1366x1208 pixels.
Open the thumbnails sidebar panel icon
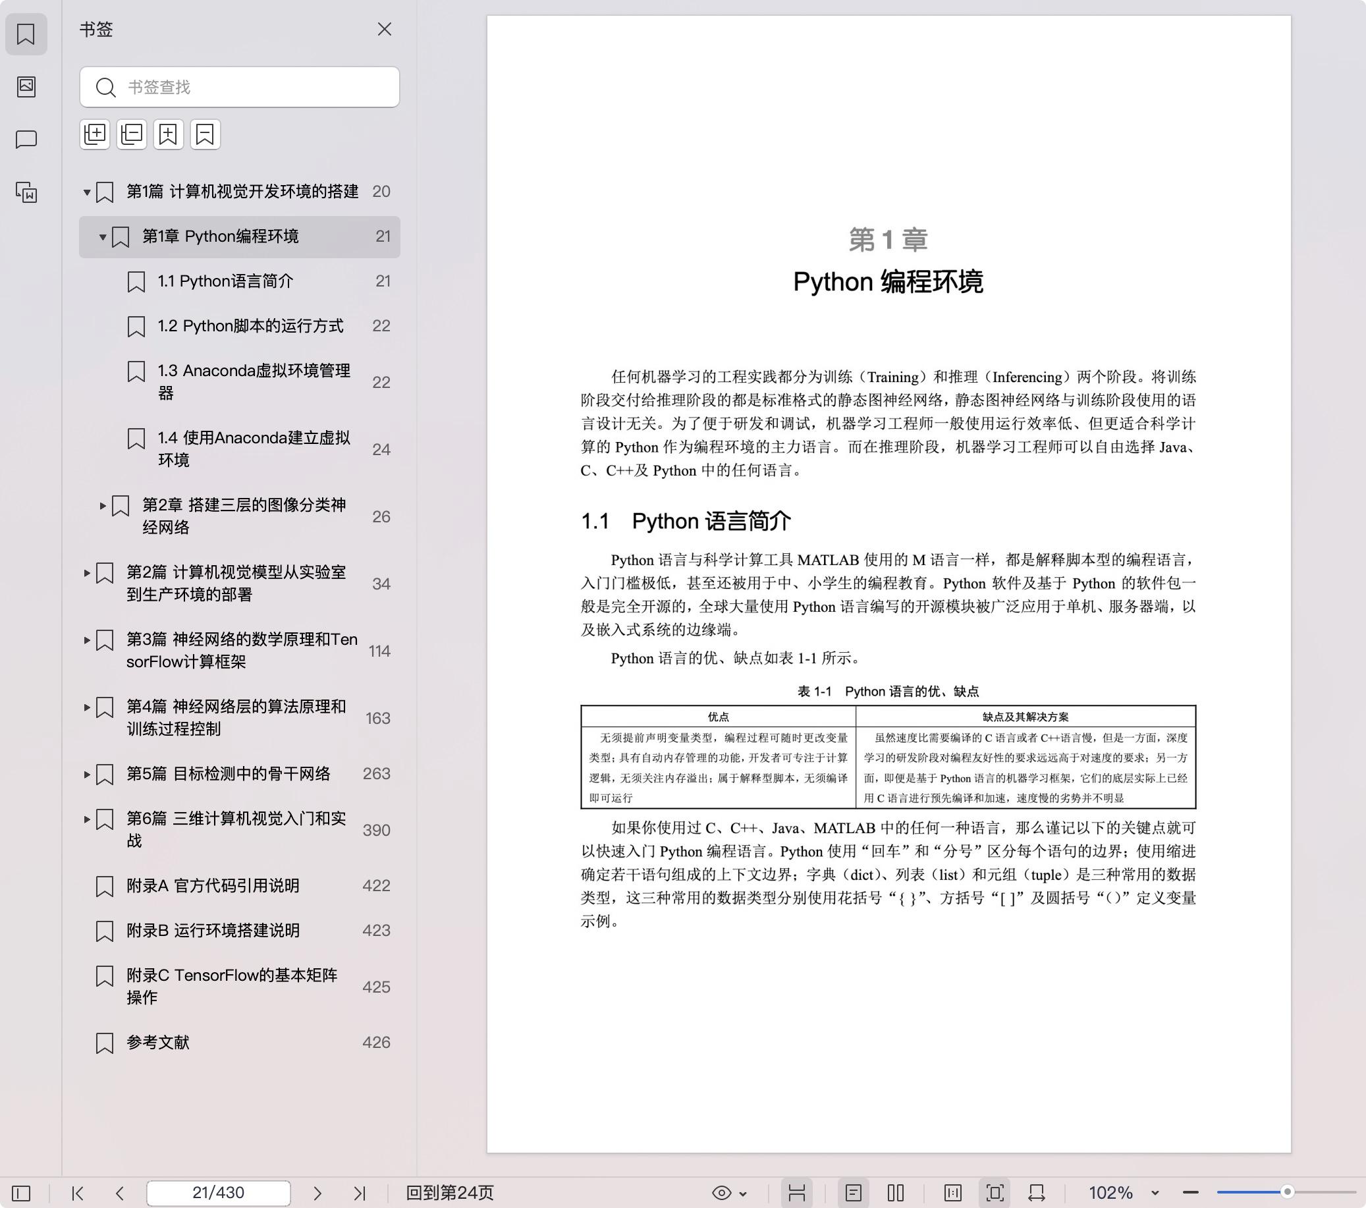pos(26,86)
